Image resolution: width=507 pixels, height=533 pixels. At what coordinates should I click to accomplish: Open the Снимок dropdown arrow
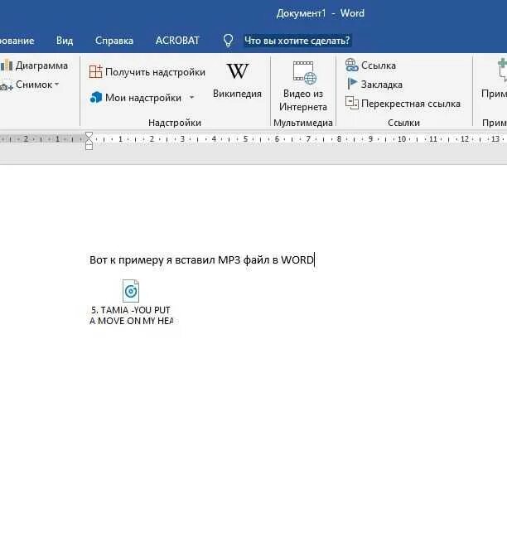coord(57,84)
